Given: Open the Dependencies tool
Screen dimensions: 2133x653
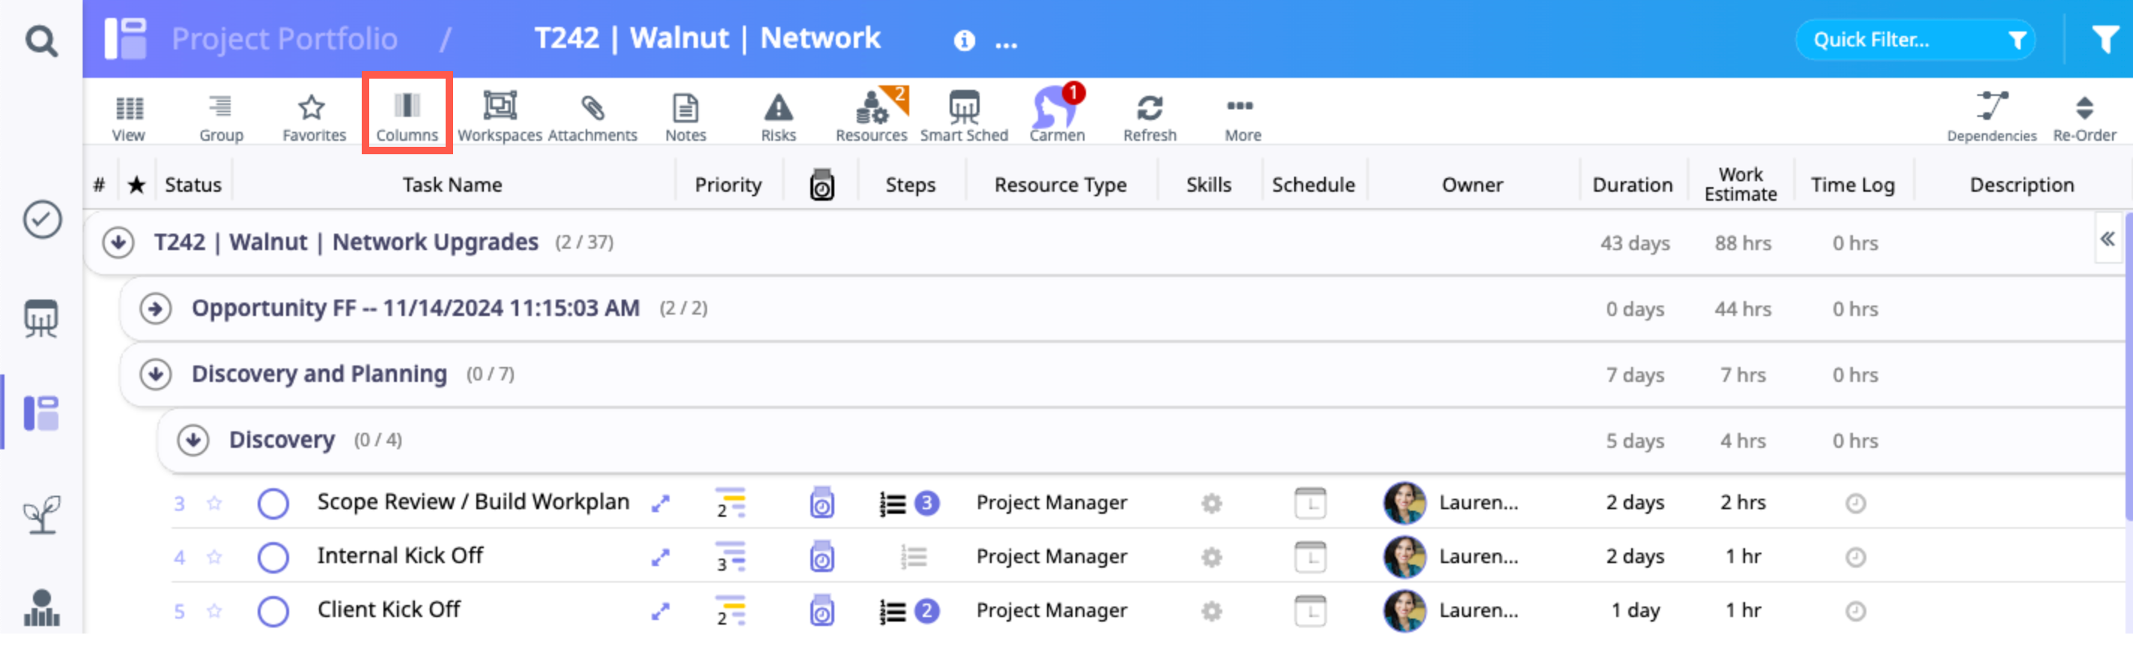Looking at the screenshot, I should tap(1991, 115).
